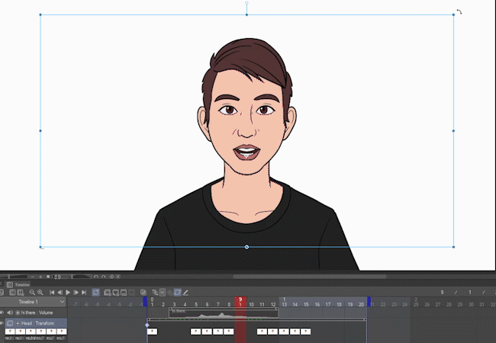Expand the Head : Transform track
The image size is (496, 343).
point(18,323)
